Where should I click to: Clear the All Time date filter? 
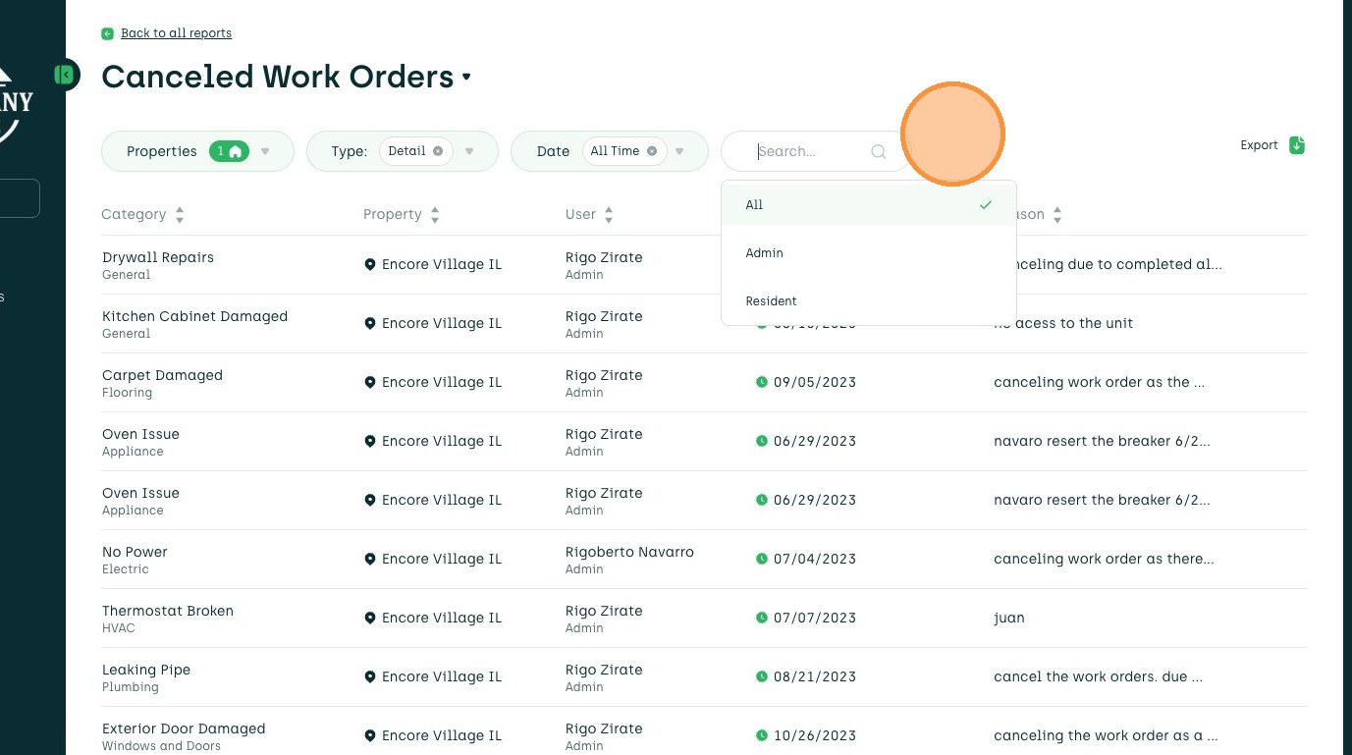[652, 151]
